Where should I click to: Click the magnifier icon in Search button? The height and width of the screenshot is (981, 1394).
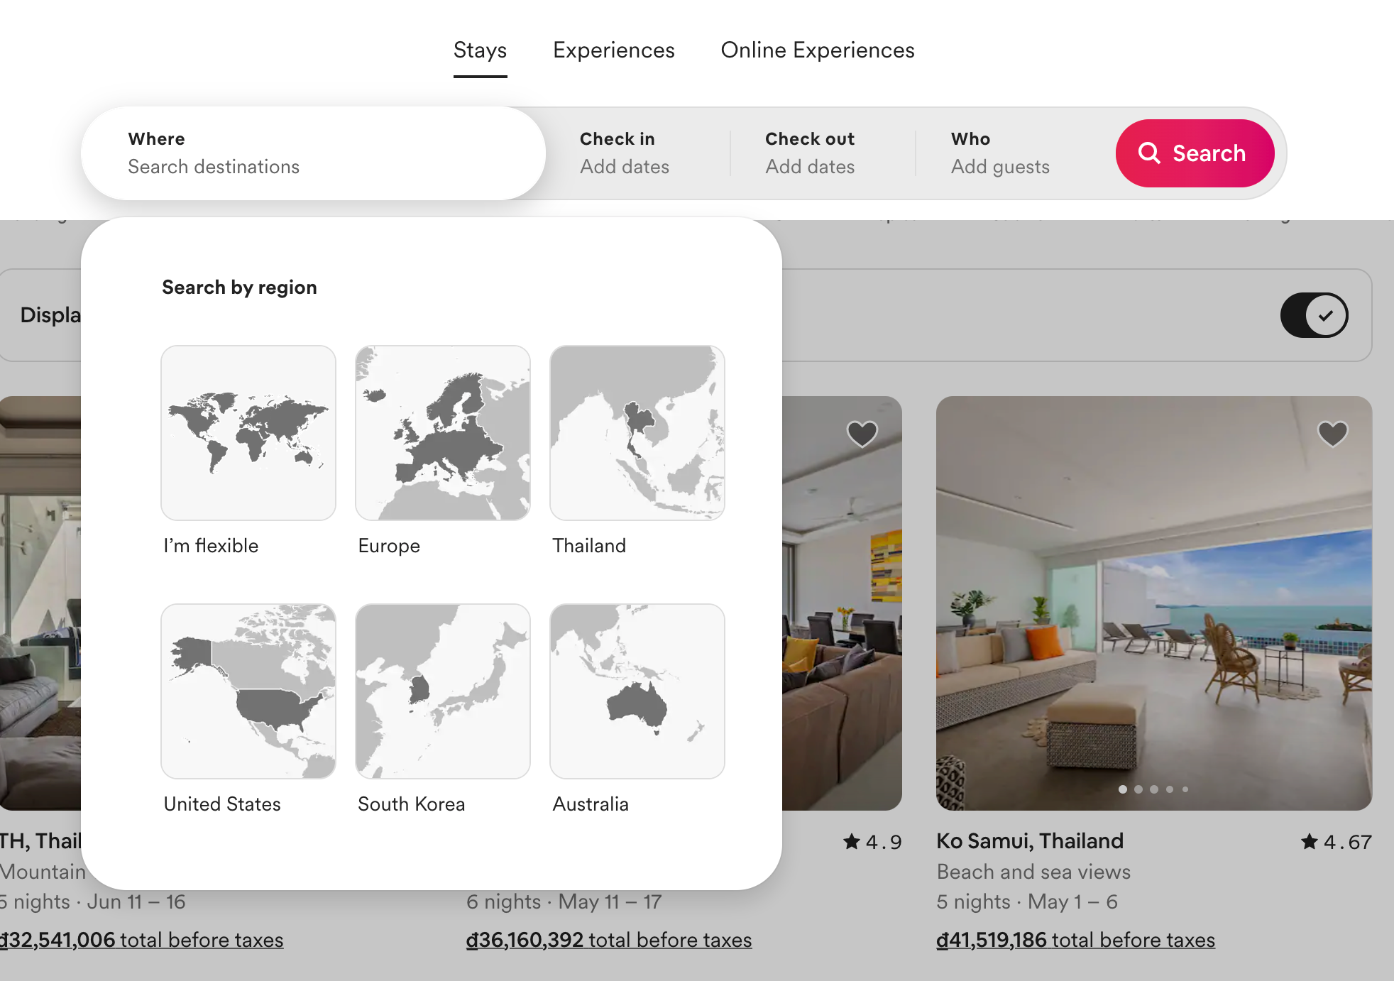pos(1149,153)
